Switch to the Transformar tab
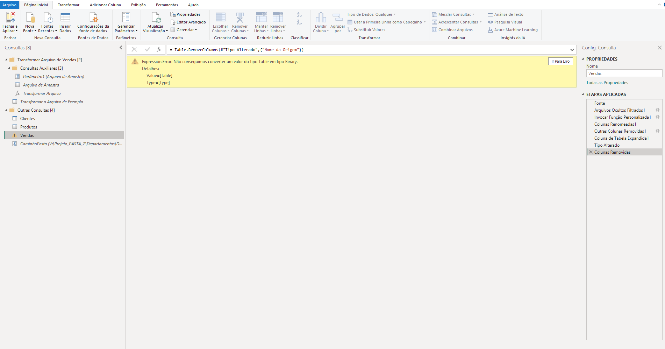 pyautogui.click(x=69, y=5)
